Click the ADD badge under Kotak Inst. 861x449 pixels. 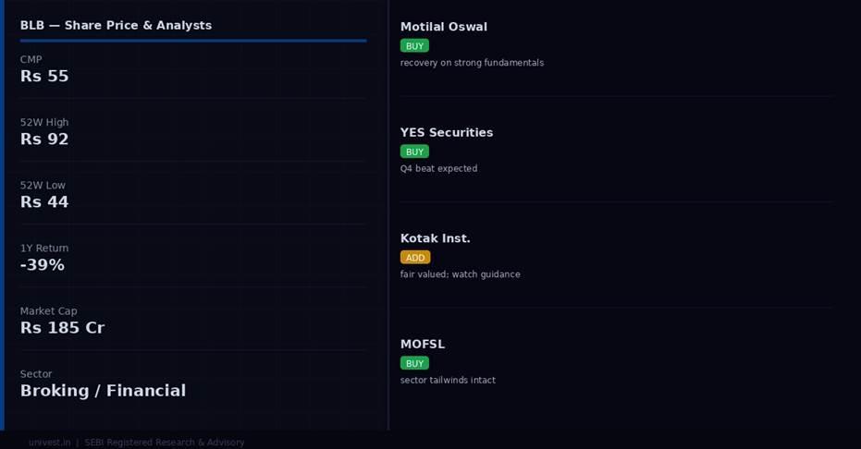(x=415, y=258)
